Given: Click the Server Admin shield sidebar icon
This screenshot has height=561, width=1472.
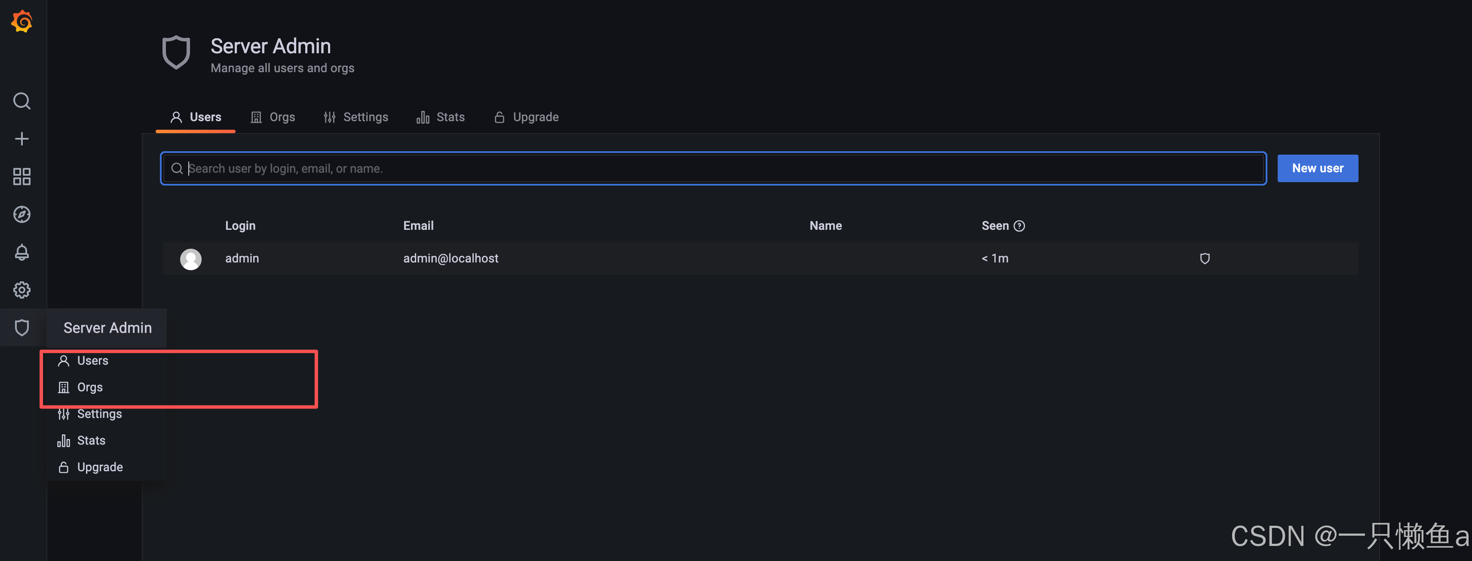Looking at the screenshot, I should click(22, 328).
